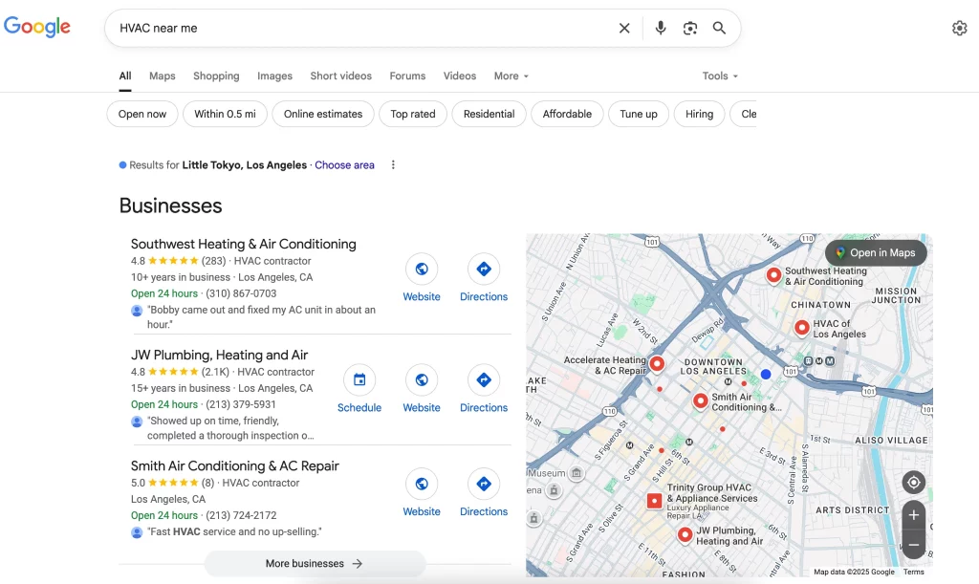979x584 pixels.
Task: Click the More businesses button
Action: click(x=315, y=563)
